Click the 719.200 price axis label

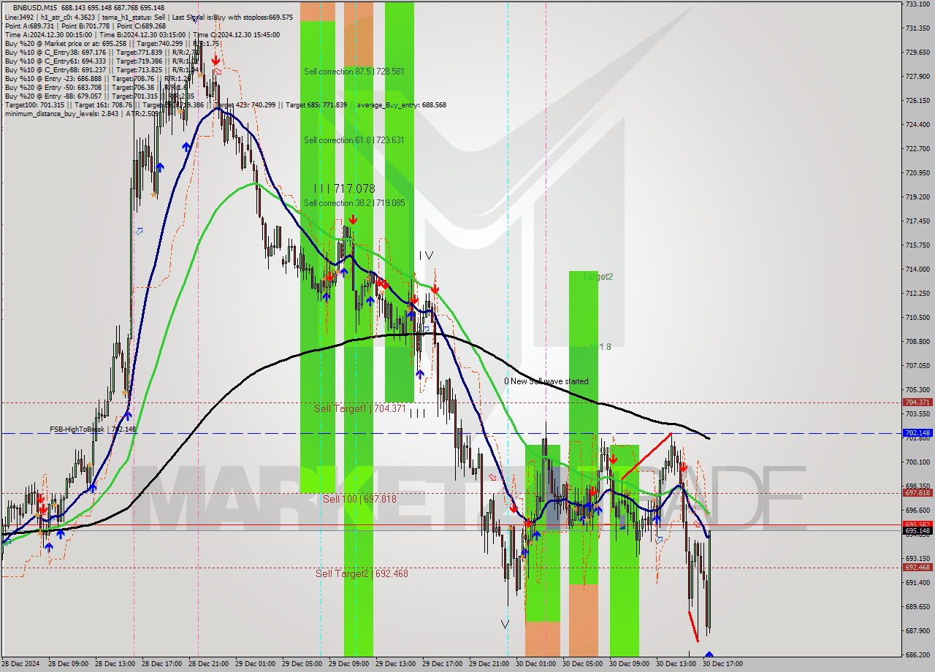[917, 196]
